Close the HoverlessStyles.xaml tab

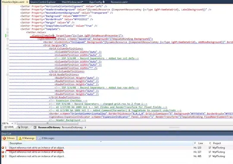27,2
